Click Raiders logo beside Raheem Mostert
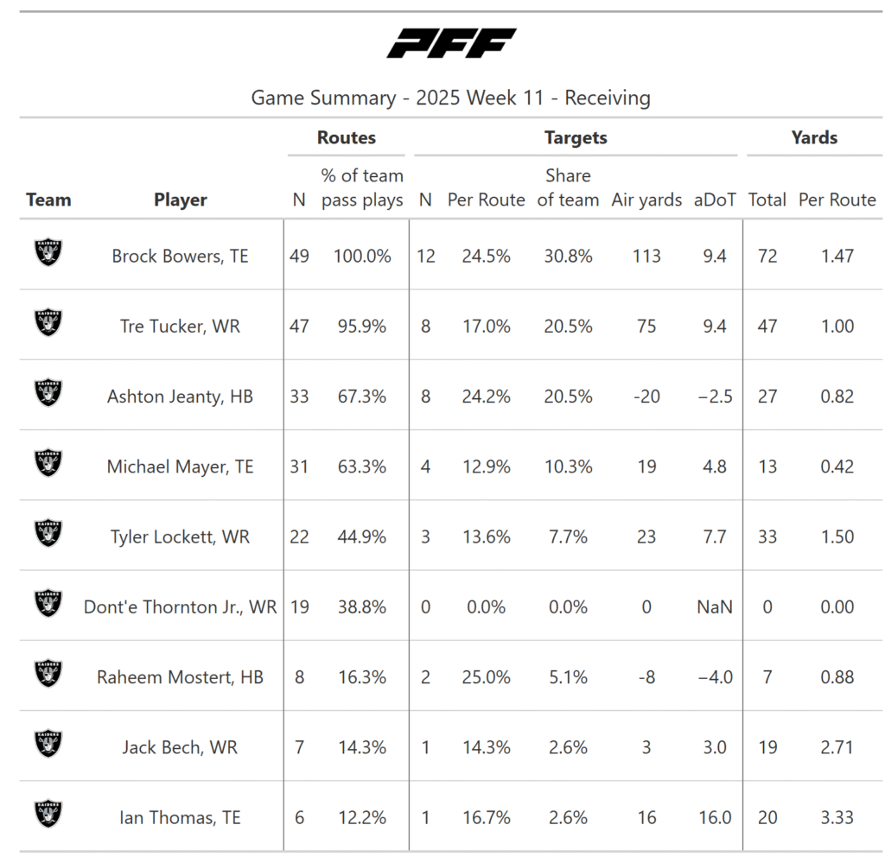 (x=48, y=674)
